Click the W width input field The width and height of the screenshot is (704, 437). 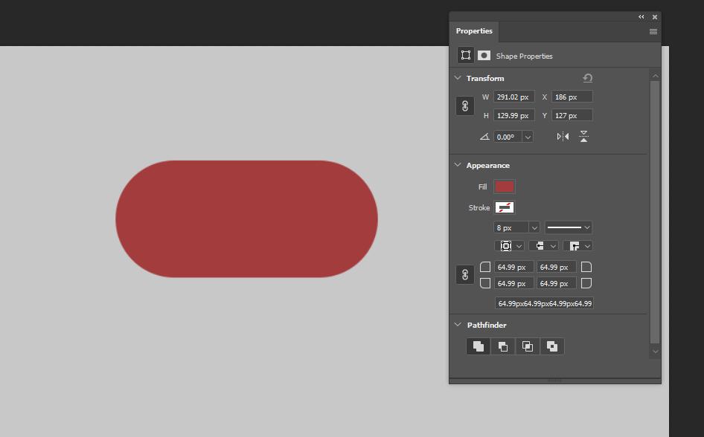(514, 96)
